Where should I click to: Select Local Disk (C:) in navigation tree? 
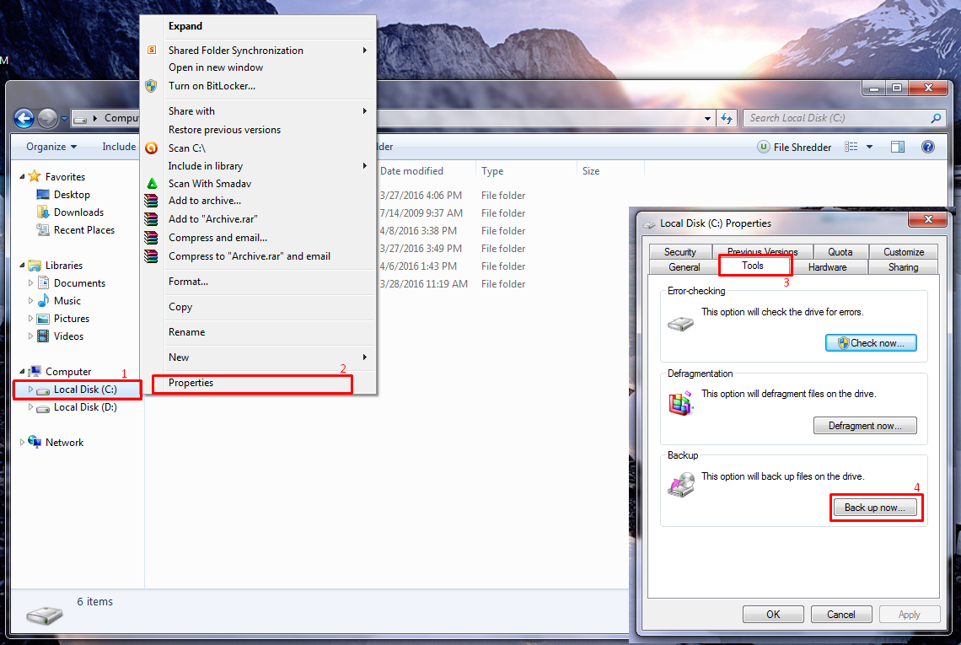pyautogui.click(x=78, y=390)
